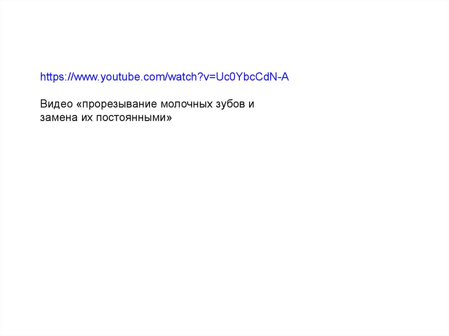Click the word 'молочных' in caption
The width and height of the screenshot is (449, 336).
187,104
